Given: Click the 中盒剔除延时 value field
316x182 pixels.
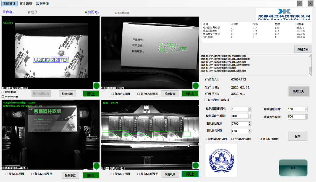Looking at the screenshot, I should [296, 109].
